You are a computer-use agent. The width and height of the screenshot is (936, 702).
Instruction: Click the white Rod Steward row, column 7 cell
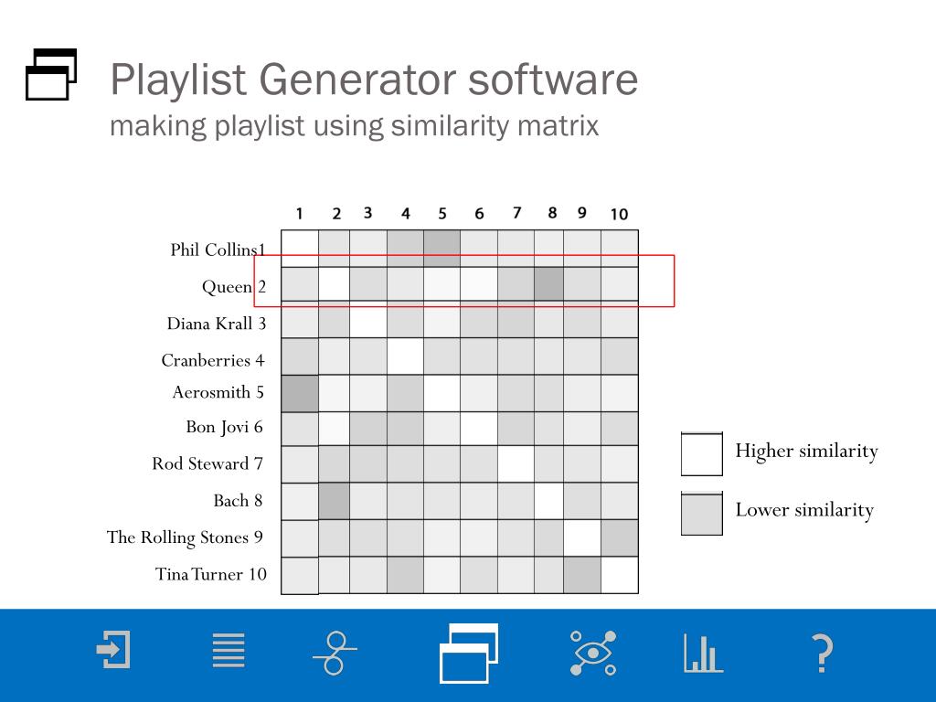click(516, 464)
